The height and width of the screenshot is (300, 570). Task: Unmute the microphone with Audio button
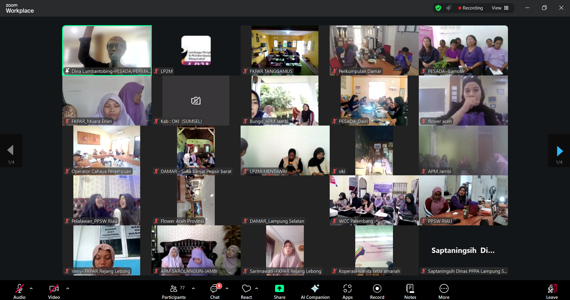19,289
